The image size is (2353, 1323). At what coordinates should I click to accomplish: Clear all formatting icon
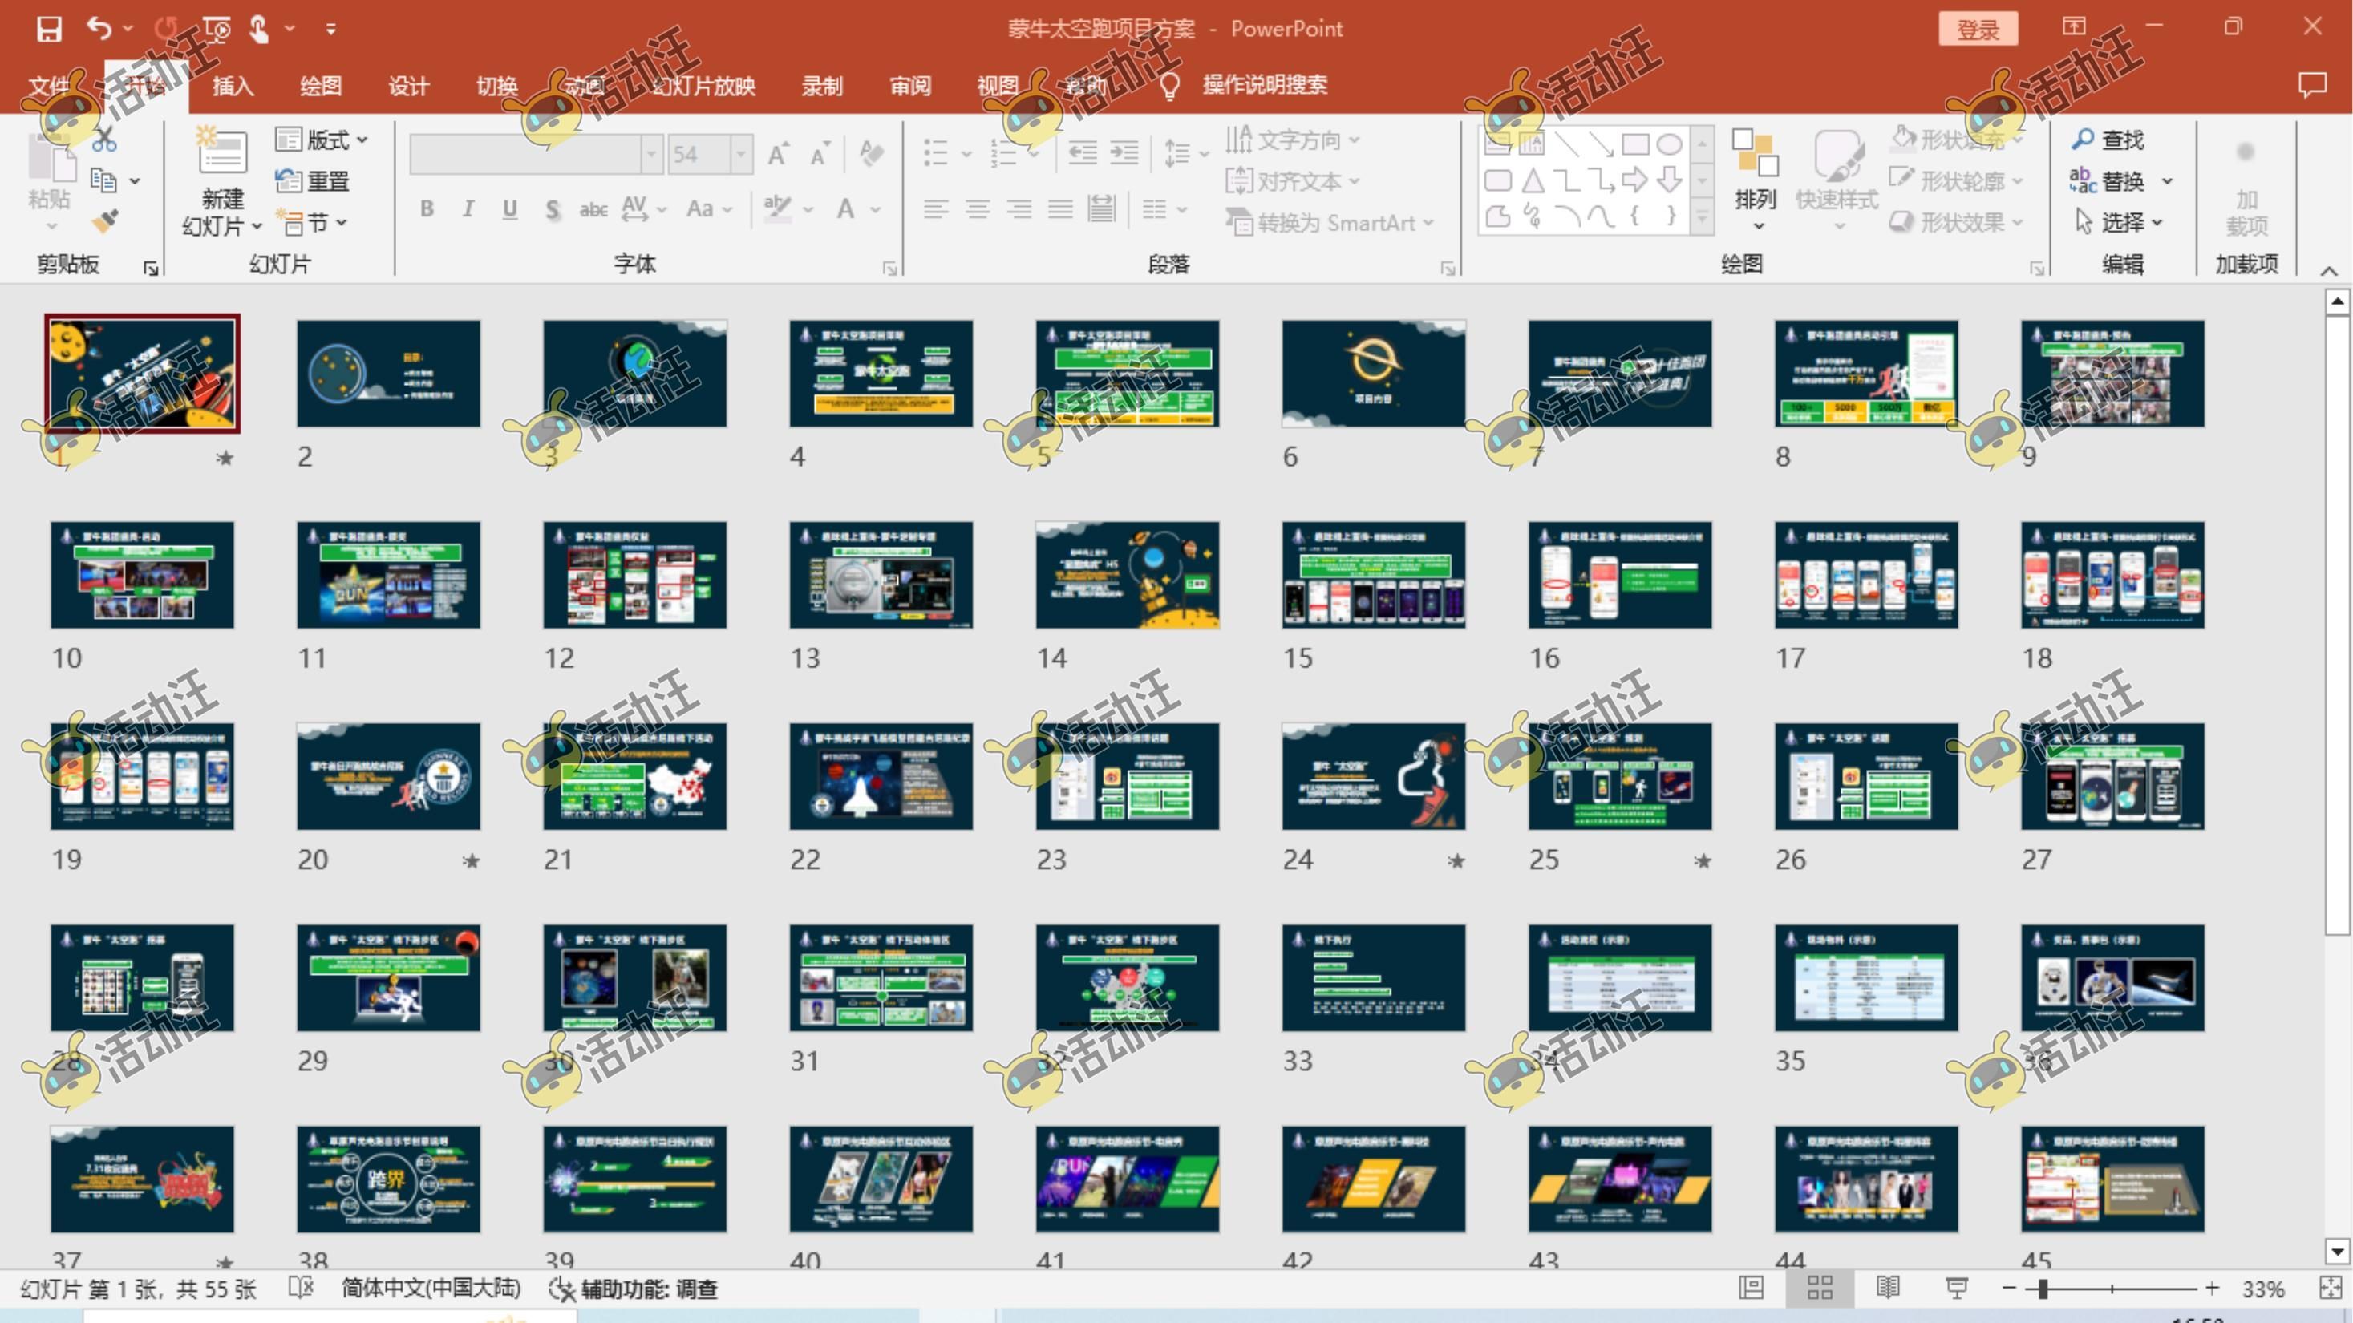870,153
